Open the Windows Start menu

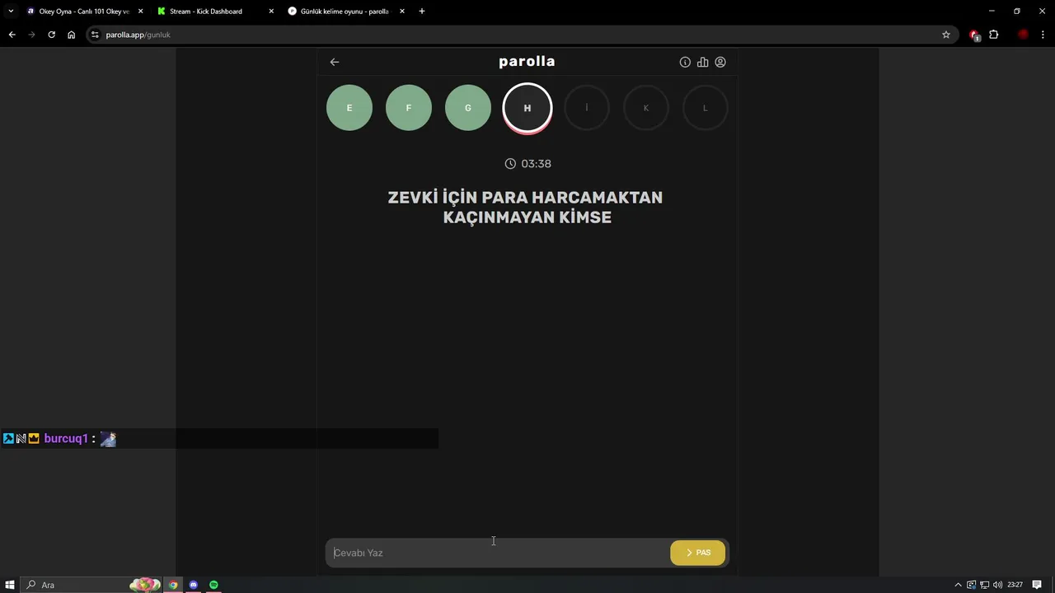click(9, 585)
